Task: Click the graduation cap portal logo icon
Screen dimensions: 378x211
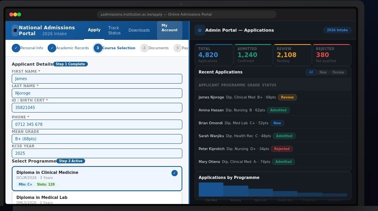Action: [x=15, y=30]
